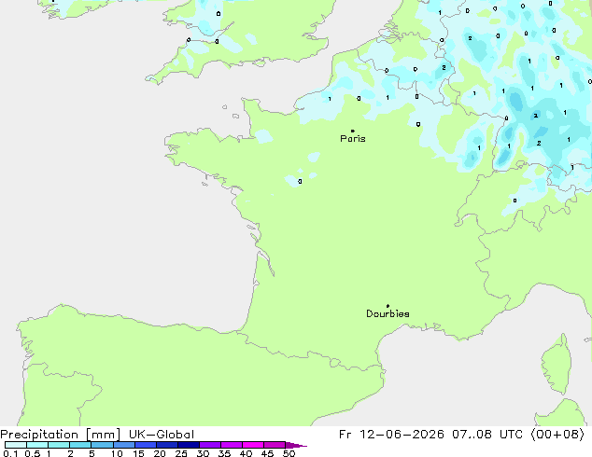This screenshot has height=457, width=592.
Task: Pick the 20–25 mm legend swatch
Action: pyautogui.click(x=166, y=445)
